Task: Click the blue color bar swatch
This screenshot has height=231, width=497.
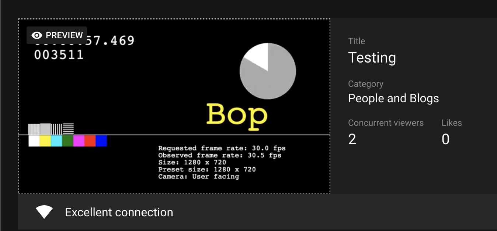Action: pyautogui.click(x=101, y=141)
